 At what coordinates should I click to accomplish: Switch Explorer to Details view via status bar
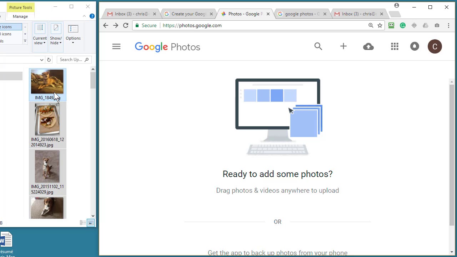pyautogui.click(x=83, y=222)
